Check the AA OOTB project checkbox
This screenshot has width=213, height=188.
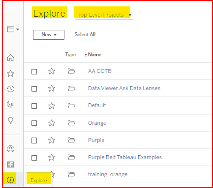pos(34,71)
